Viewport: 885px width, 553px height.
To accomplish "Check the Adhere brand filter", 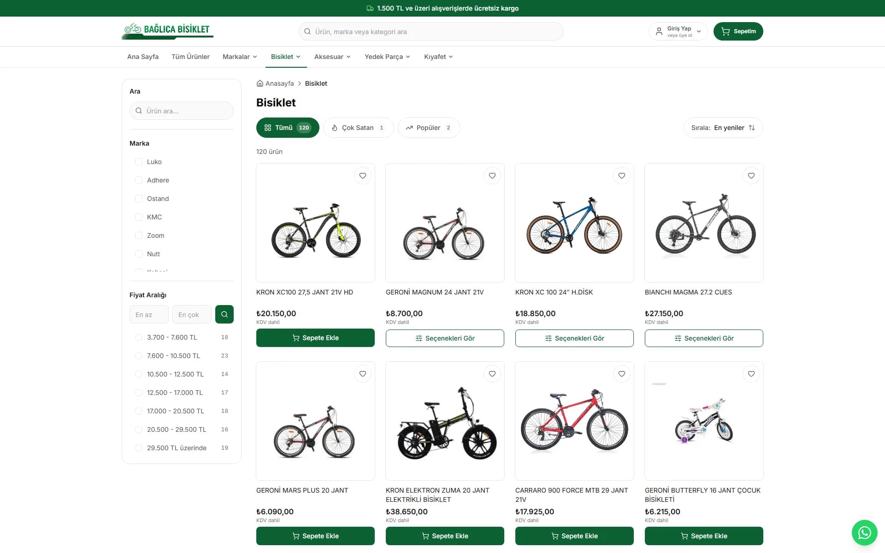I will coord(138,180).
